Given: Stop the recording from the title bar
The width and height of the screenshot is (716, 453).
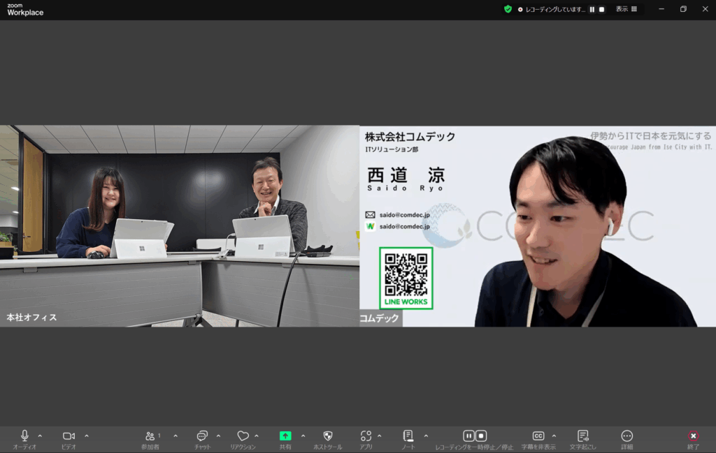Looking at the screenshot, I should pos(601,9).
